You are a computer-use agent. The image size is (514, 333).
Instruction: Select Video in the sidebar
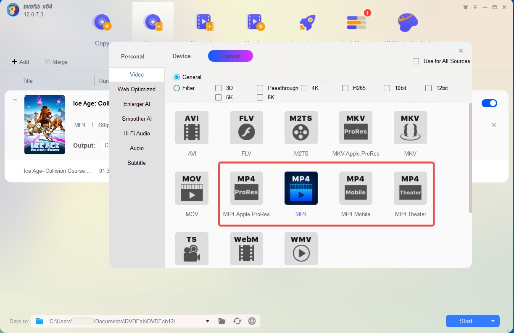pyautogui.click(x=137, y=74)
